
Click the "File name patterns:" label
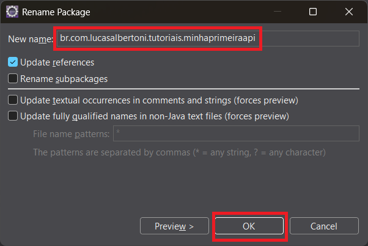click(x=72, y=133)
